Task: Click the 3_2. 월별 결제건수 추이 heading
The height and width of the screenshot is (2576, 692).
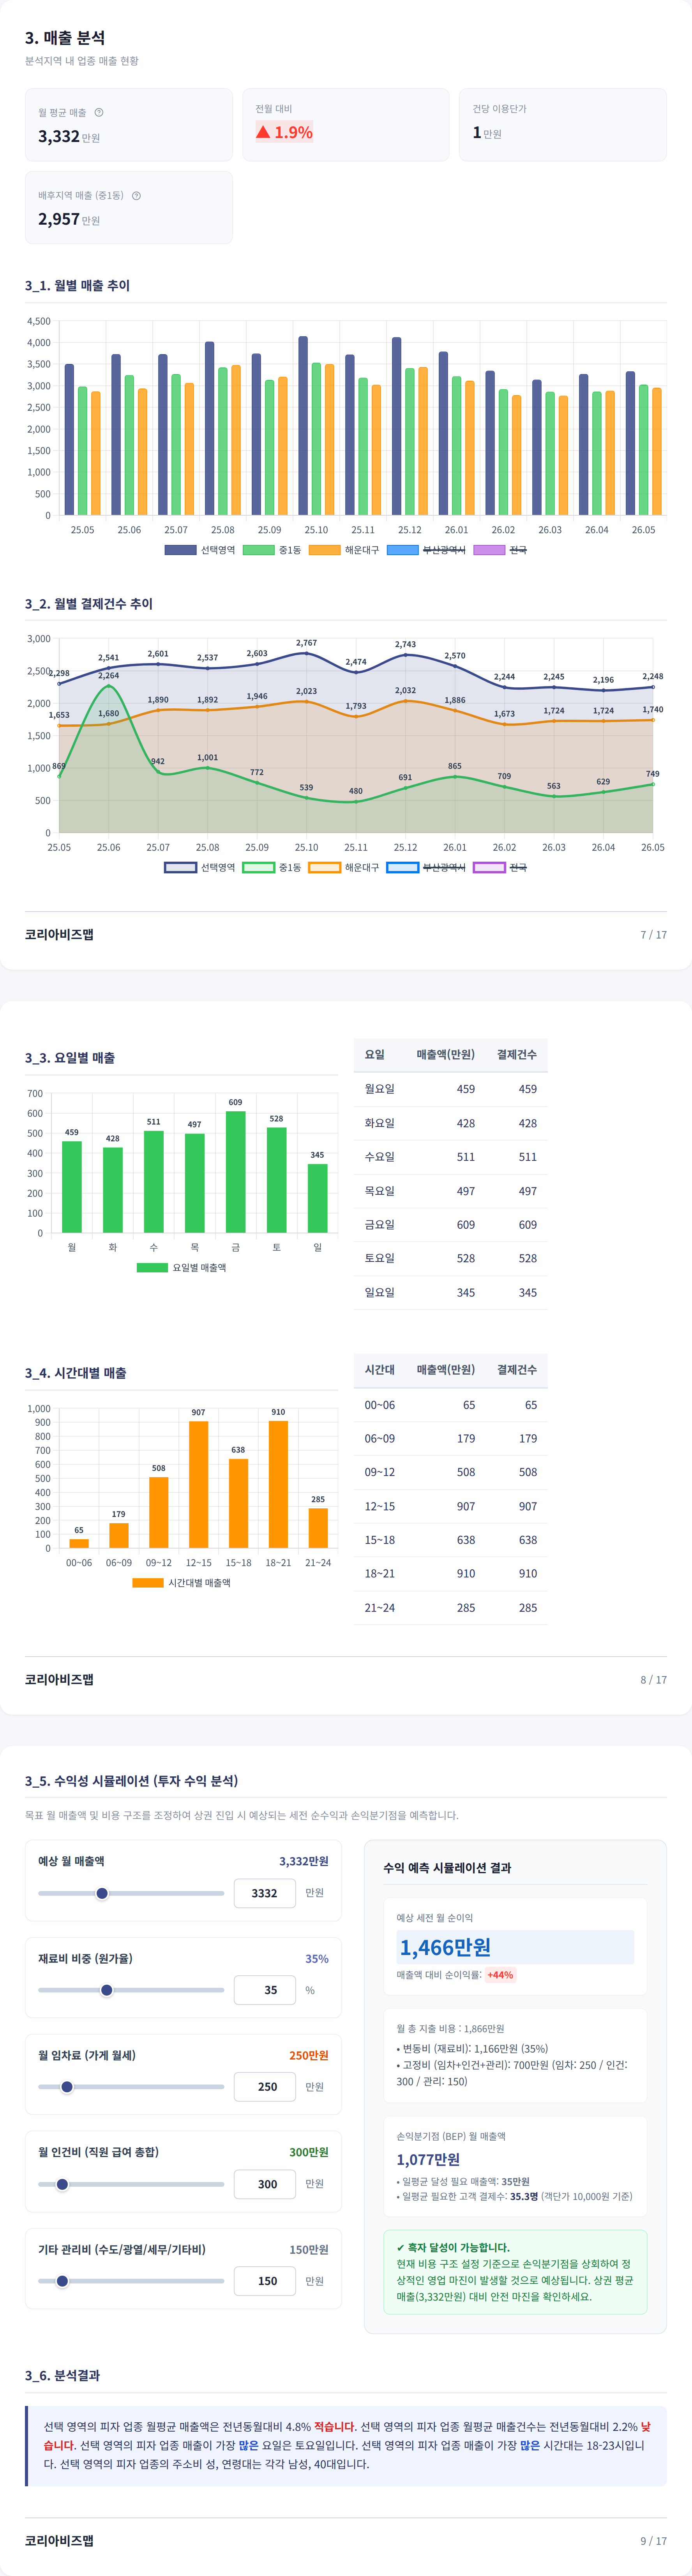Action: [x=89, y=604]
